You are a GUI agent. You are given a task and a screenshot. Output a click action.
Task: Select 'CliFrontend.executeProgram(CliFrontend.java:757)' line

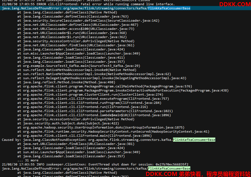pyautogui.click(x=93, y=99)
